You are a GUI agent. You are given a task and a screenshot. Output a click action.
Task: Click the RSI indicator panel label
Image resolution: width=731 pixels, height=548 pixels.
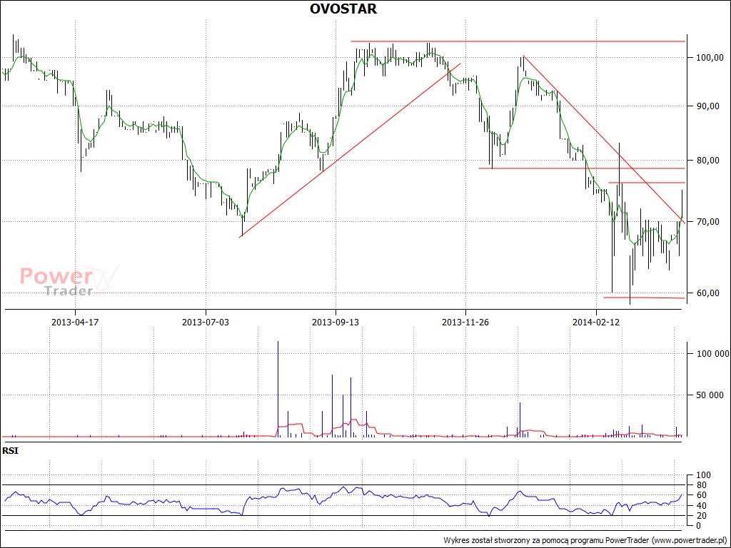click(10, 451)
